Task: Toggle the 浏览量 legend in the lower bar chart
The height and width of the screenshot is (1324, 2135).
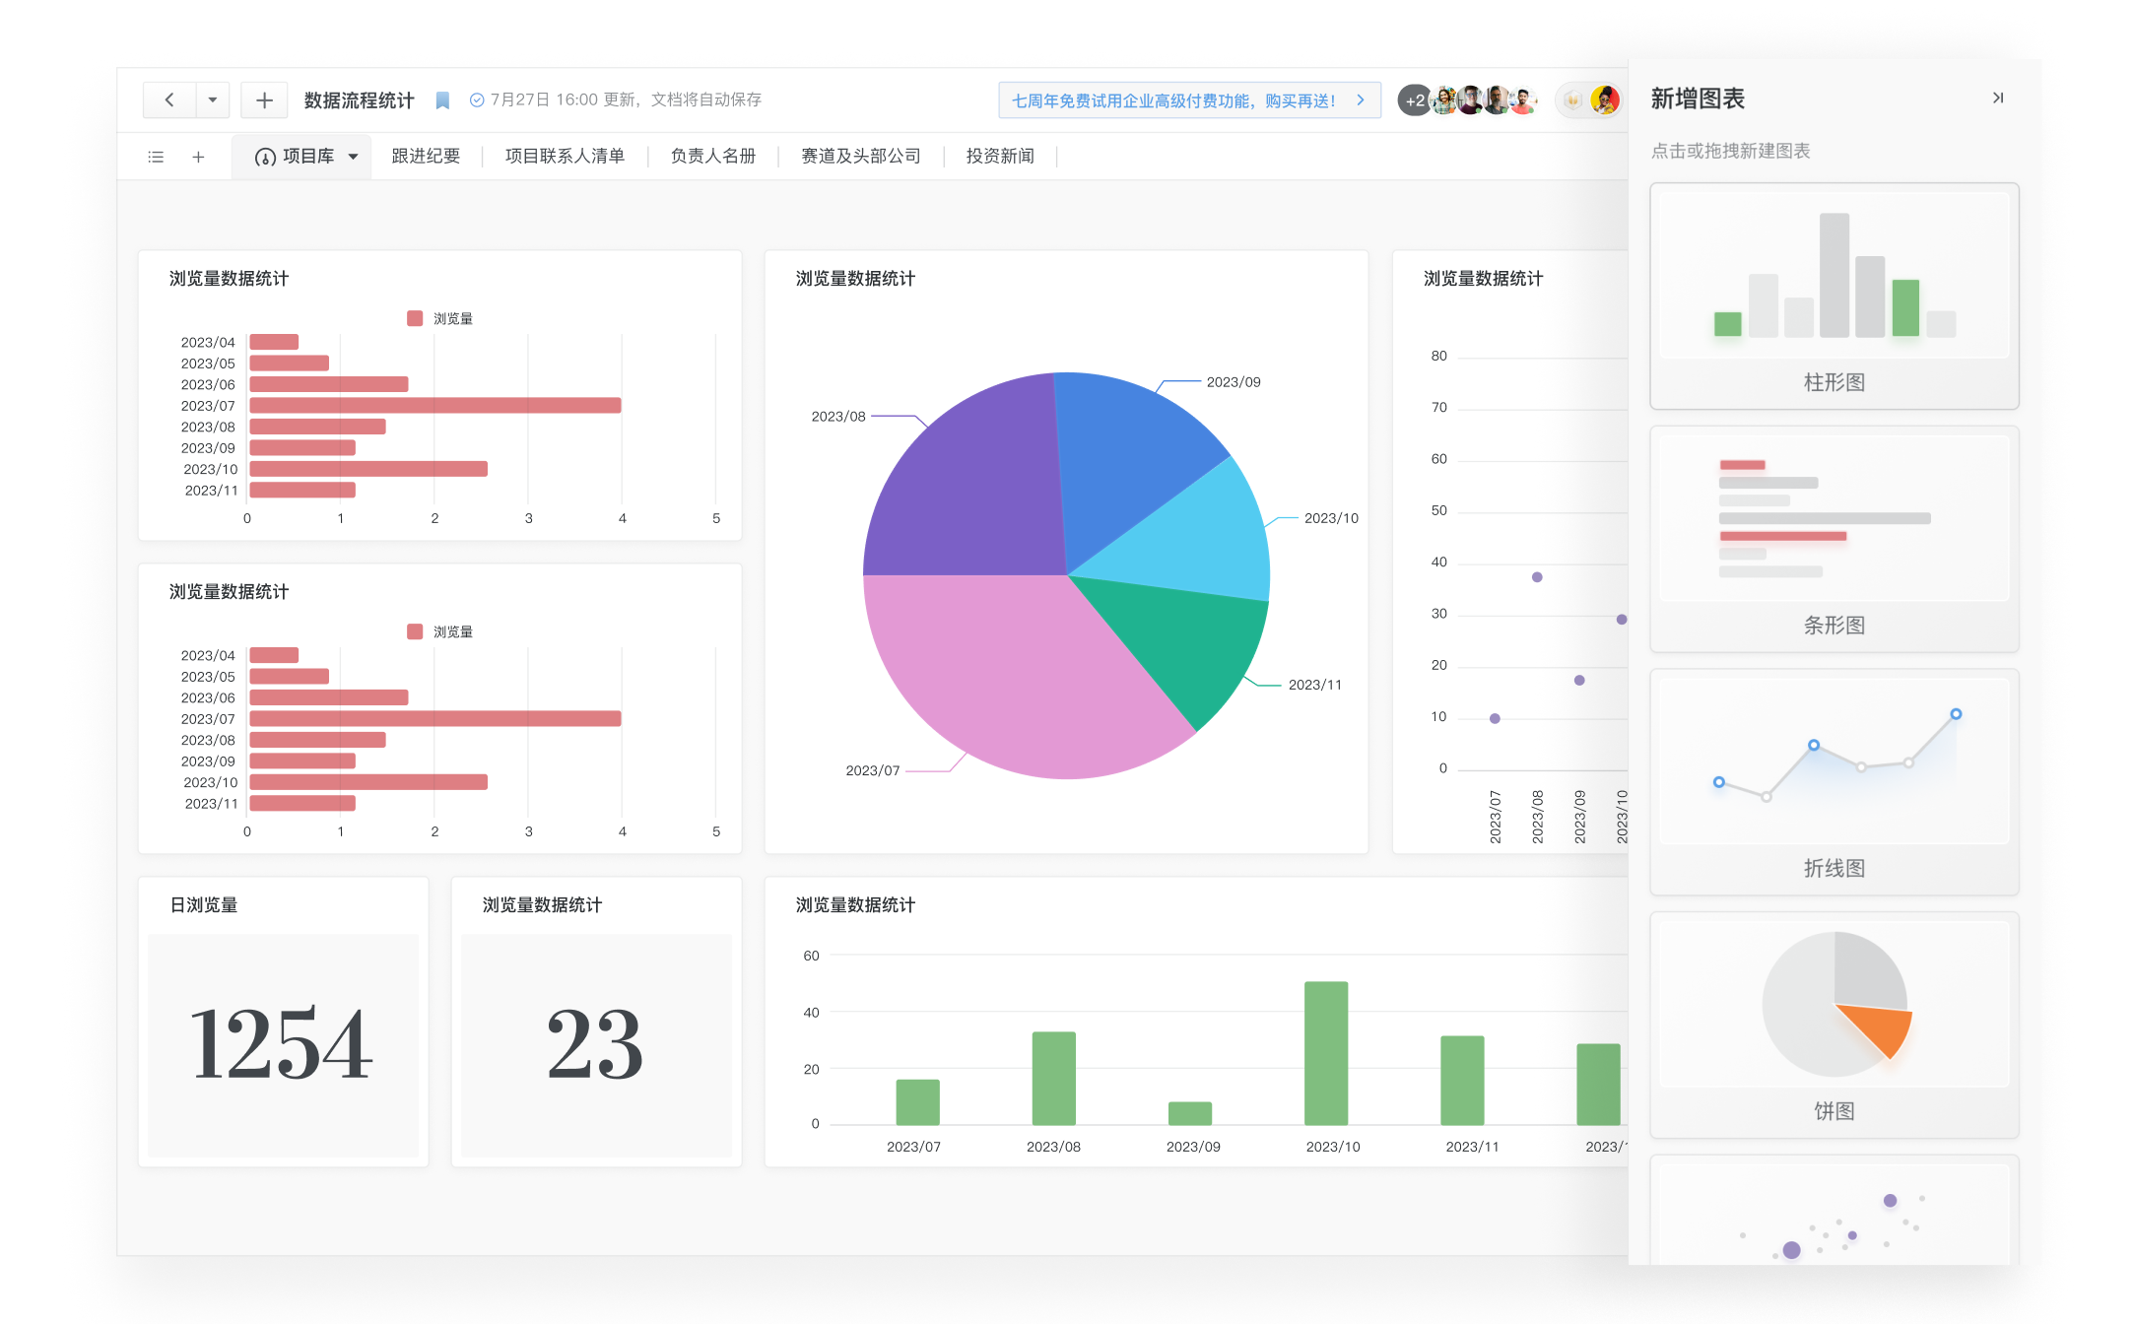Action: pyautogui.click(x=439, y=631)
